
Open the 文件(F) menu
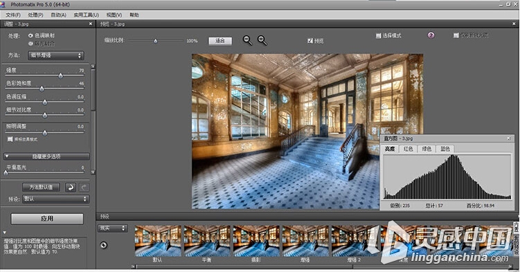click(x=13, y=15)
